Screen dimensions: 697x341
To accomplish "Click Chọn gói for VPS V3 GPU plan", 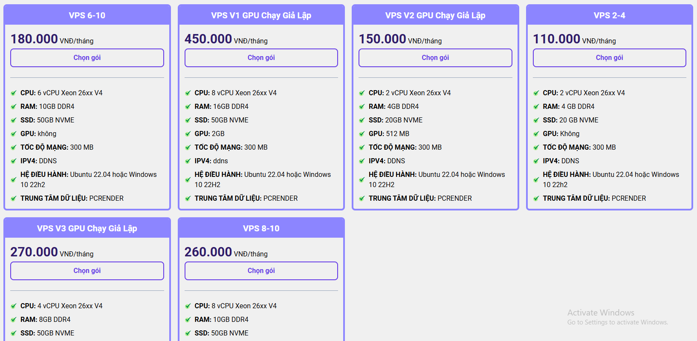I will coord(87,271).
